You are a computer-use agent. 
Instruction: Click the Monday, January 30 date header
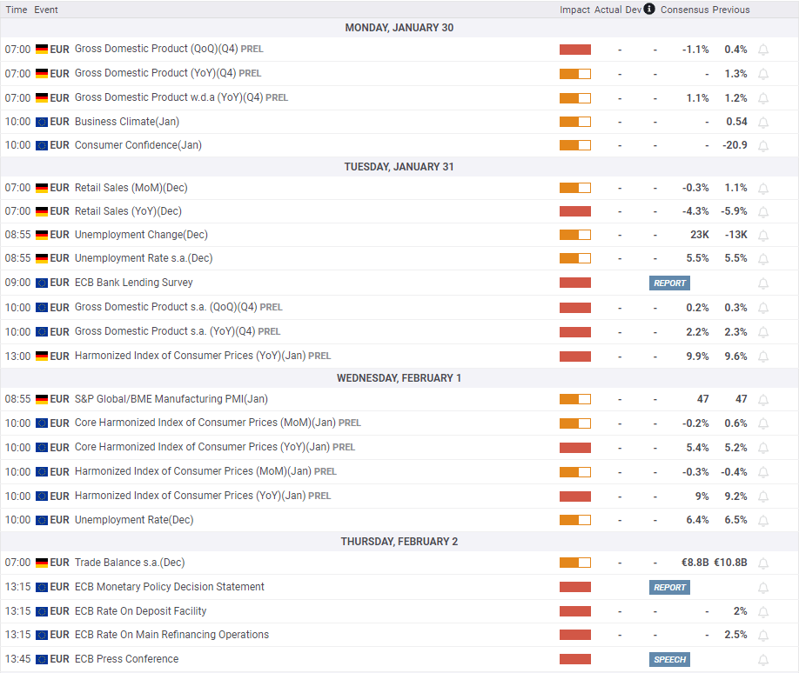399,28
